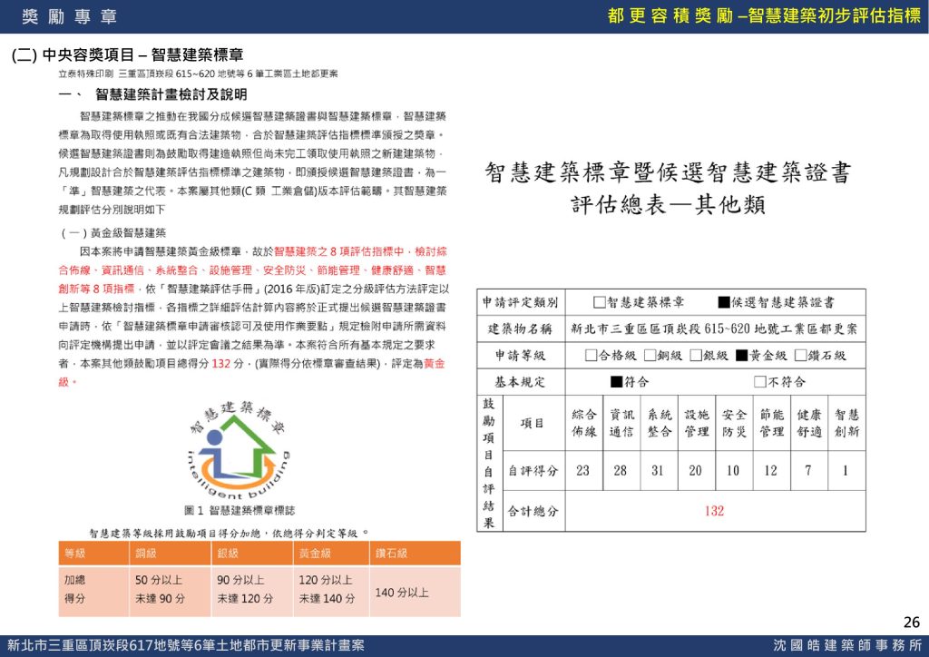Click the 申請等級 label cell
Screen dimensions: 929x657
coord(520,355)
